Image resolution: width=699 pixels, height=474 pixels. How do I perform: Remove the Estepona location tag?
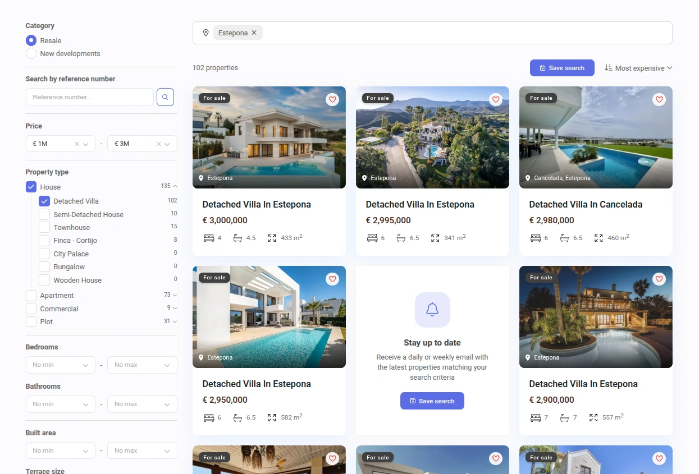(x=254, y=33)
